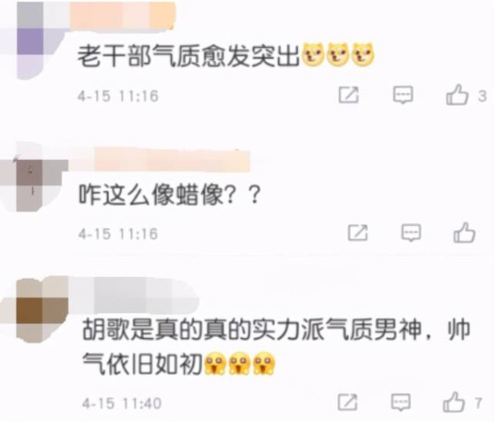Image resolution: width=494 pixels, height=422 pixels.
Task: Open the first commenter's blurred username
Action: pyautogui.click(x=121, y=16)
